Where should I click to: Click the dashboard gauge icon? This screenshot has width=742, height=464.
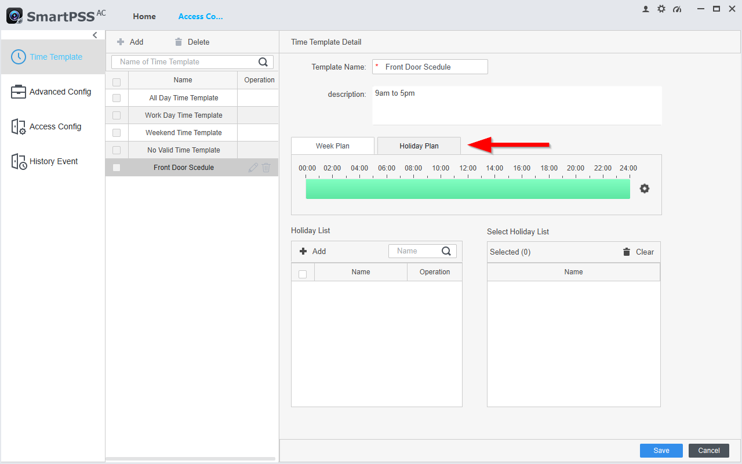pyautogui.click(x=677, y=9)
